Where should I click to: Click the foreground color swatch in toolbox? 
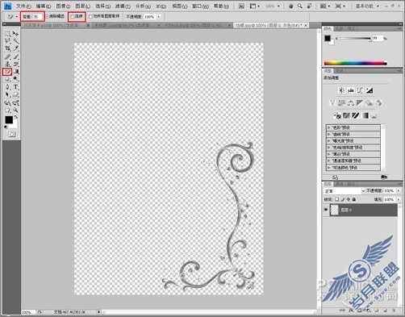9,120
